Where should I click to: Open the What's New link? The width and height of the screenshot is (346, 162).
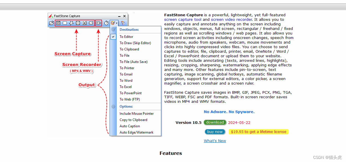pyautogui.click(x=215, y=141)
